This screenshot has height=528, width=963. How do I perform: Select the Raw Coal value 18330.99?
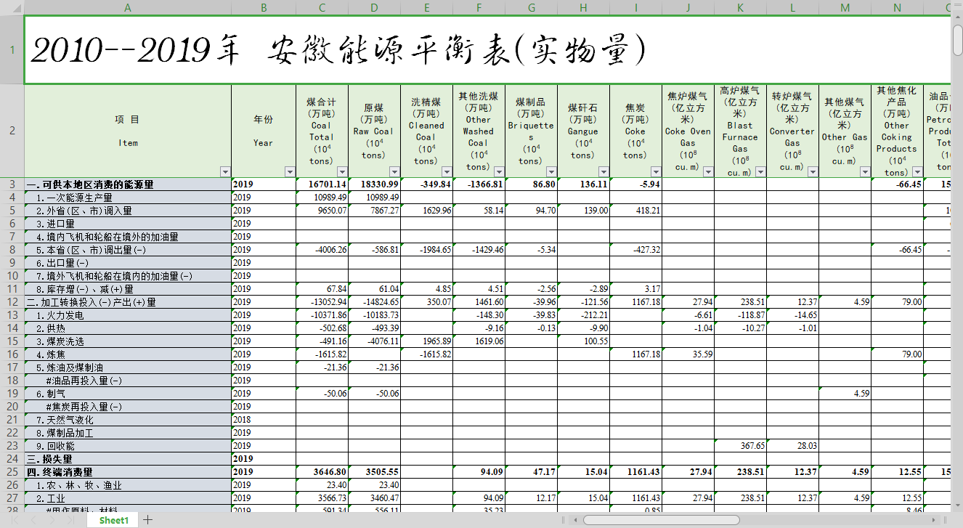pyautogui.click(x=375, y=184)
